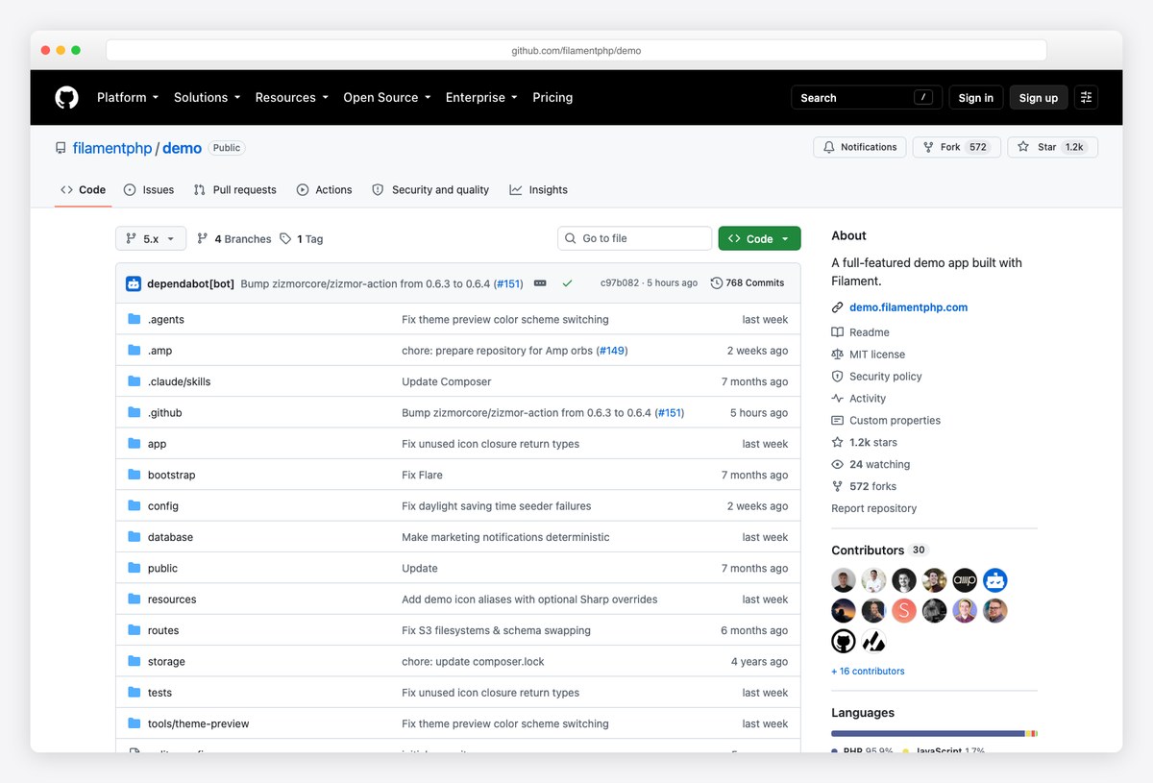Open the tools/theme-preview folder
This screenshot has height=783, width=1153.
(198, 723)
